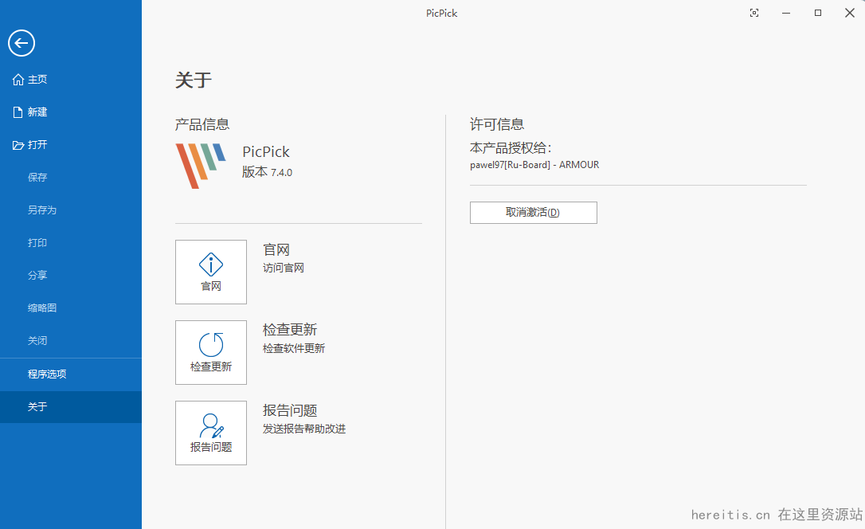Image resolution: width=865 pixels, height=529 pixels.
Task: Click the 许可信息 section heading
Action: click(x=497, y=124)
